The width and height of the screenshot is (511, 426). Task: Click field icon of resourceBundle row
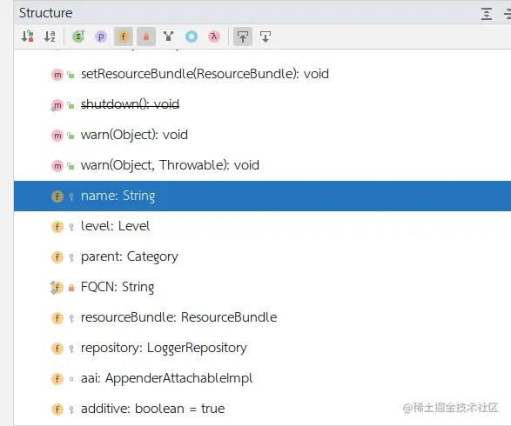coord(57,318)
